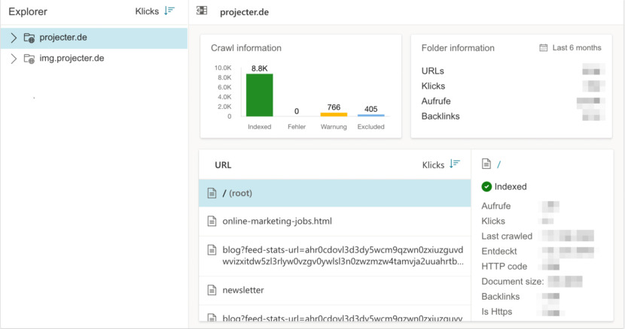
Task: Open the / link in the details panel
Action: click(x=499, y=164)
